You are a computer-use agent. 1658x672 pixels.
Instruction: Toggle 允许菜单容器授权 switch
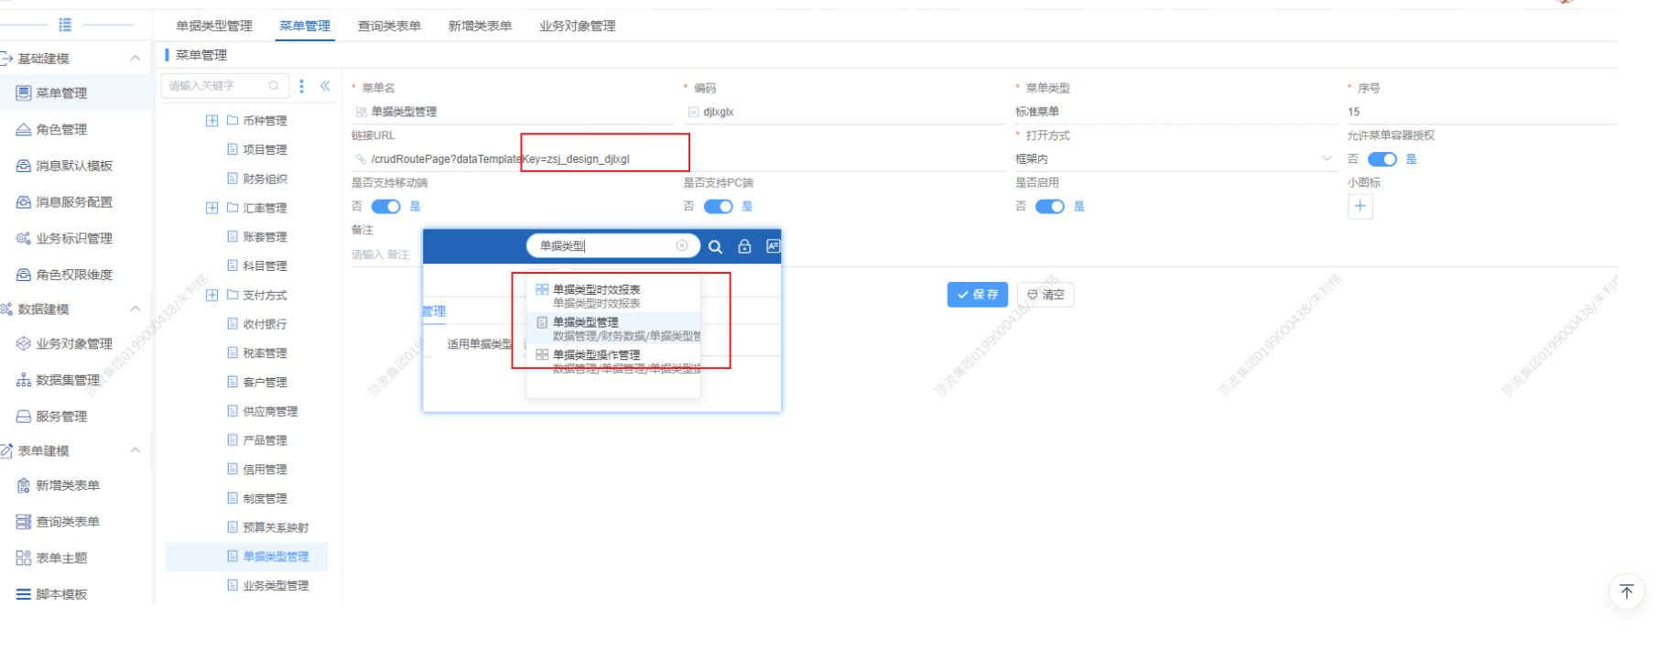(1382, 159)
